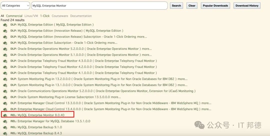Screen dimensions: 270x136
Task: Expand 'more...' on Plug-in License Subscription 13.5.0.0.0 row
Action: pyautogui.click(x=116, y=97)
